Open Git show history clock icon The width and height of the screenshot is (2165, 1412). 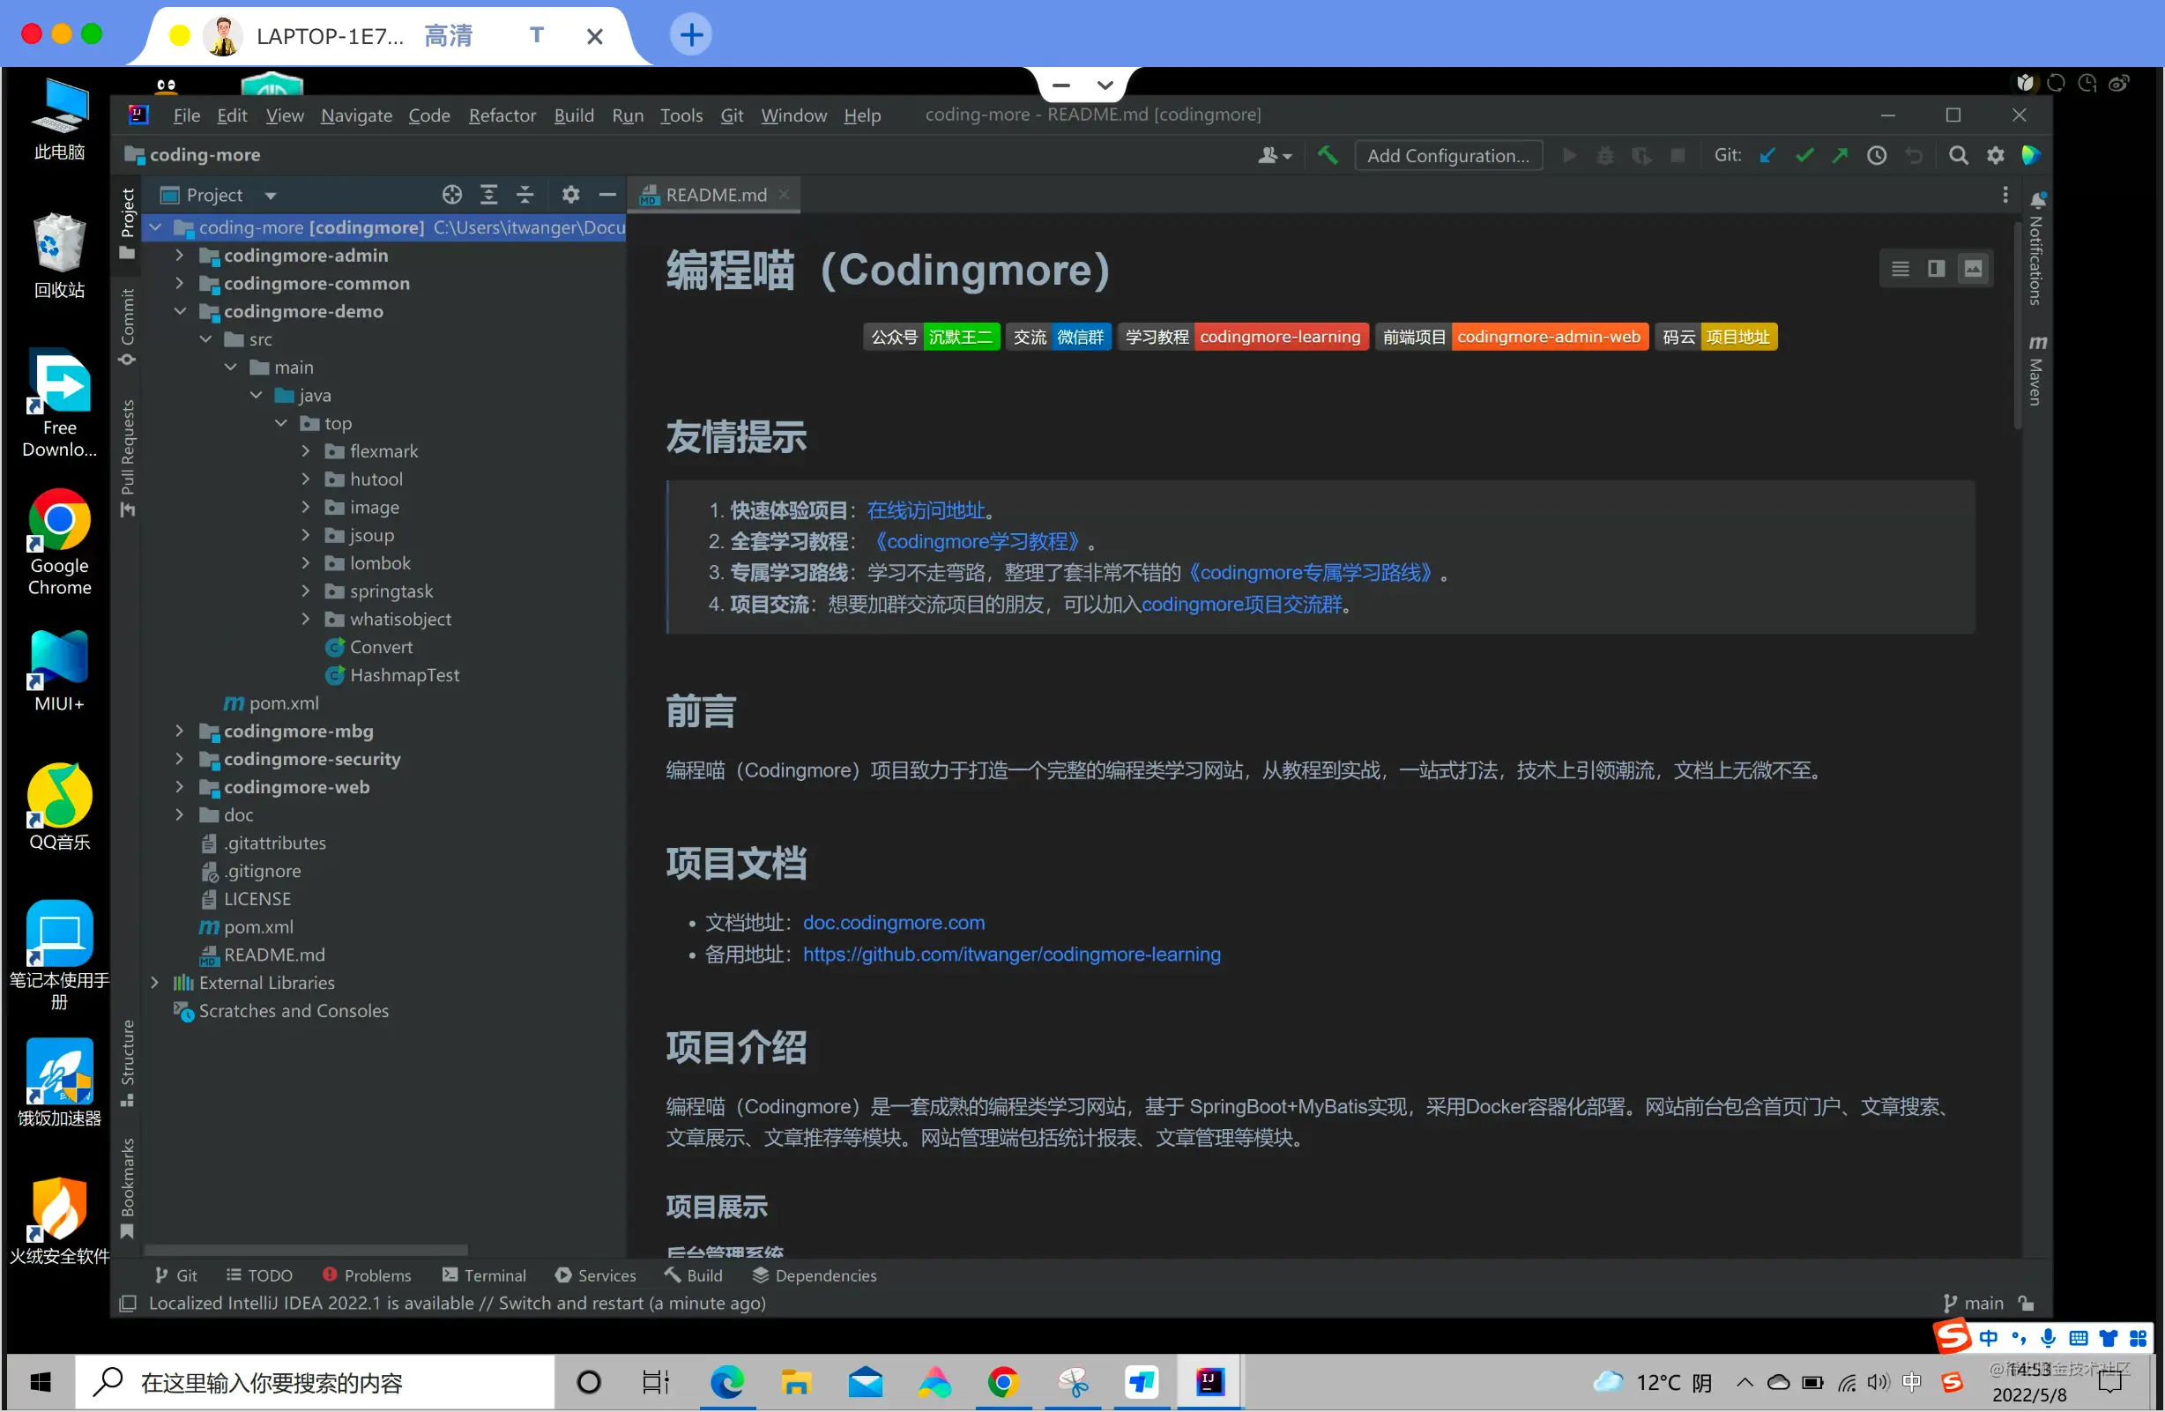[x=1877, y=156]
